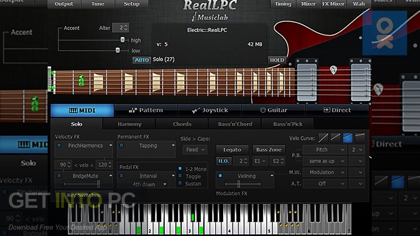Click the guitar pick icon on body

333,70
